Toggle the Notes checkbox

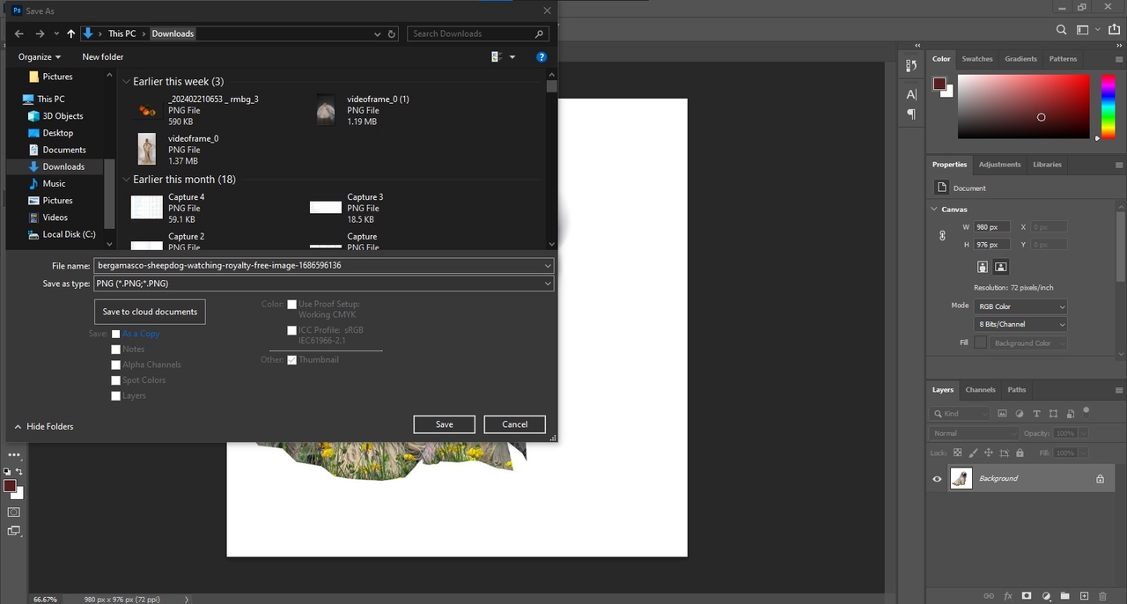point(115,350)
